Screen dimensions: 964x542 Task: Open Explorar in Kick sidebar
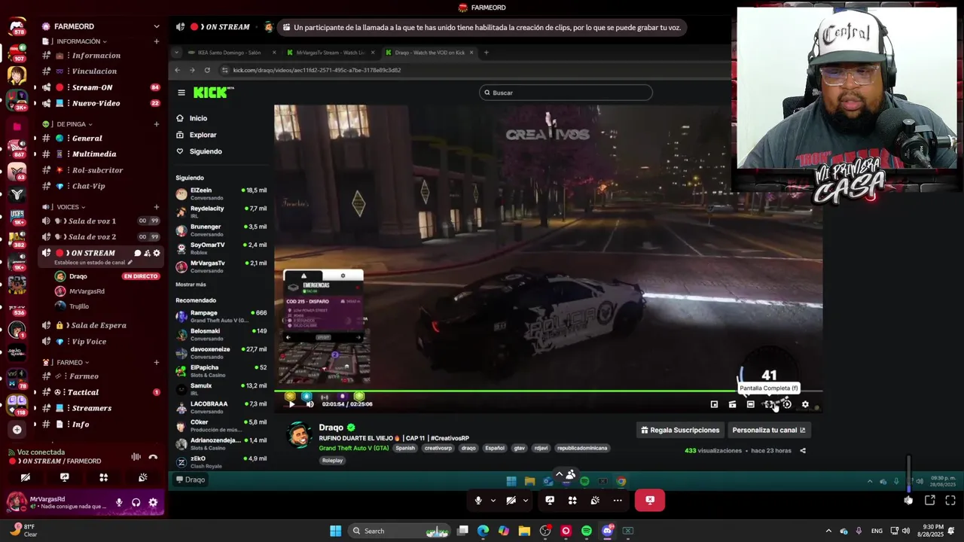(x=203, y=135)
